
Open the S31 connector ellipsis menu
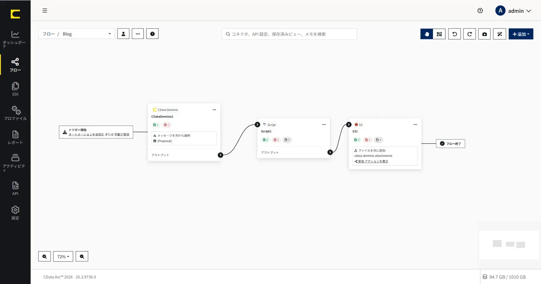click(415, 124)
